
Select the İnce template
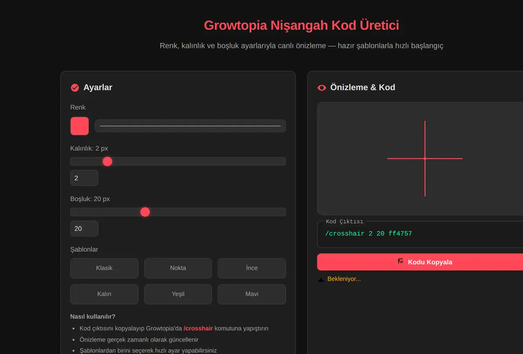tap(252, 268)
